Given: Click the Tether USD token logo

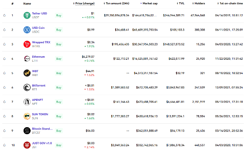Looking at the screenshot, I should pos(27,16).
